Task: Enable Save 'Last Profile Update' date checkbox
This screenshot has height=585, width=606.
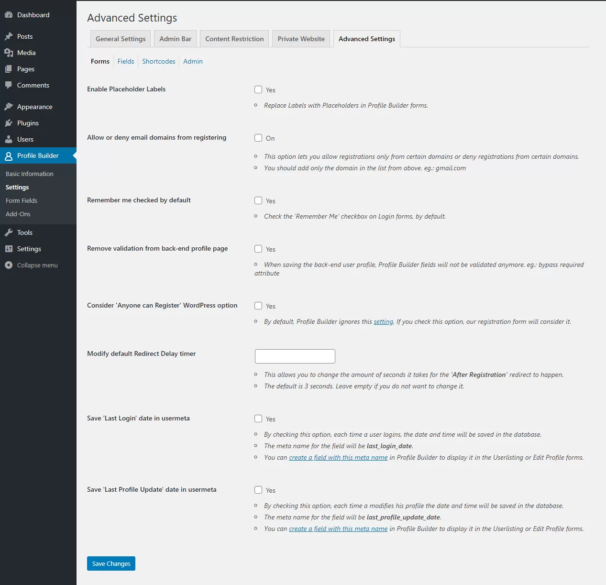Action: pos(258,490)
